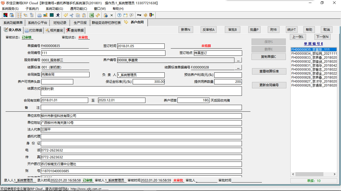Image resolution: width=341 pixels, height=191 pixels.
Task: Click the 复制单据C button
Action: [268, 57]
